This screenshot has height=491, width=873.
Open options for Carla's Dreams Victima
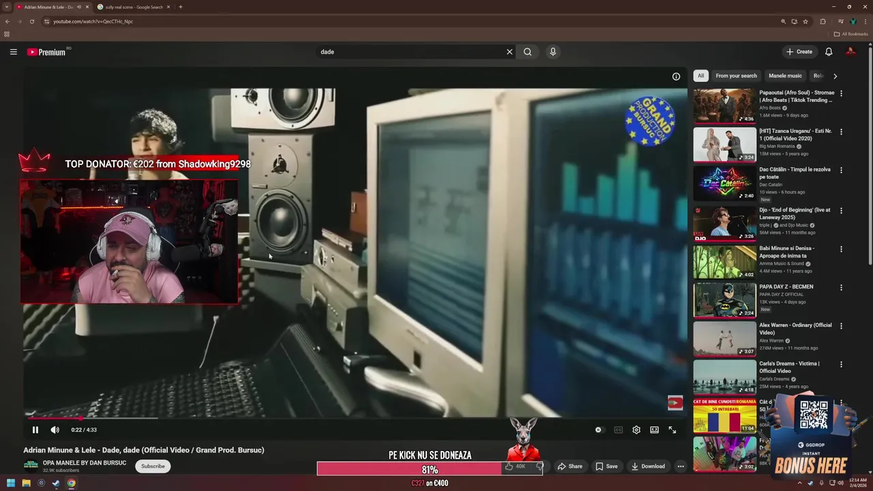(841, 364)
